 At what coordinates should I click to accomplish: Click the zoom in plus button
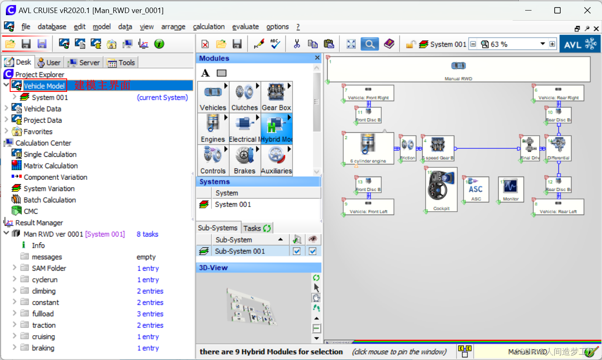coord(552,44)
